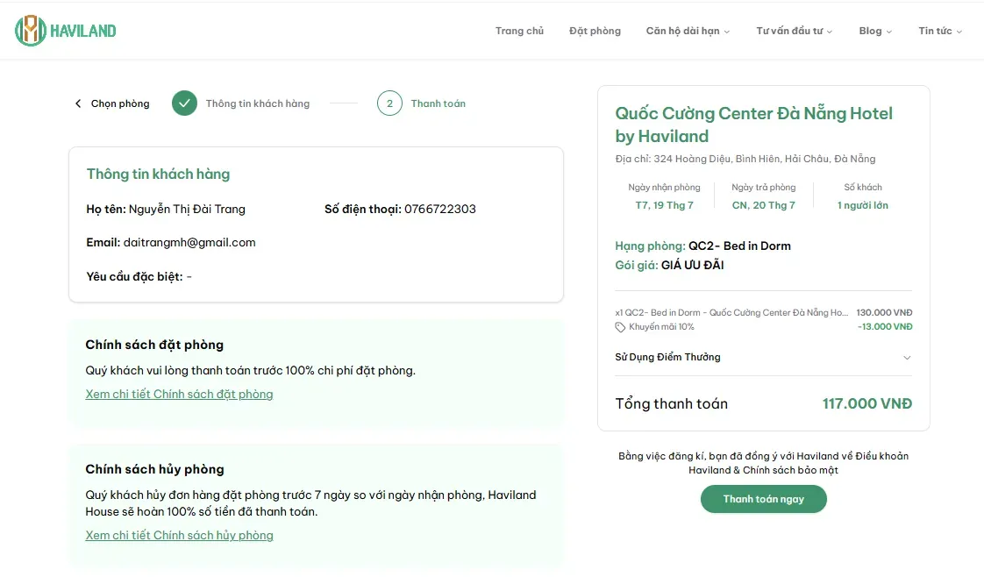This screenshot has width=984, height=577.
Task: Open Xem chi tiết Chính sách đặt phòng link
Action: pos(180,394)
